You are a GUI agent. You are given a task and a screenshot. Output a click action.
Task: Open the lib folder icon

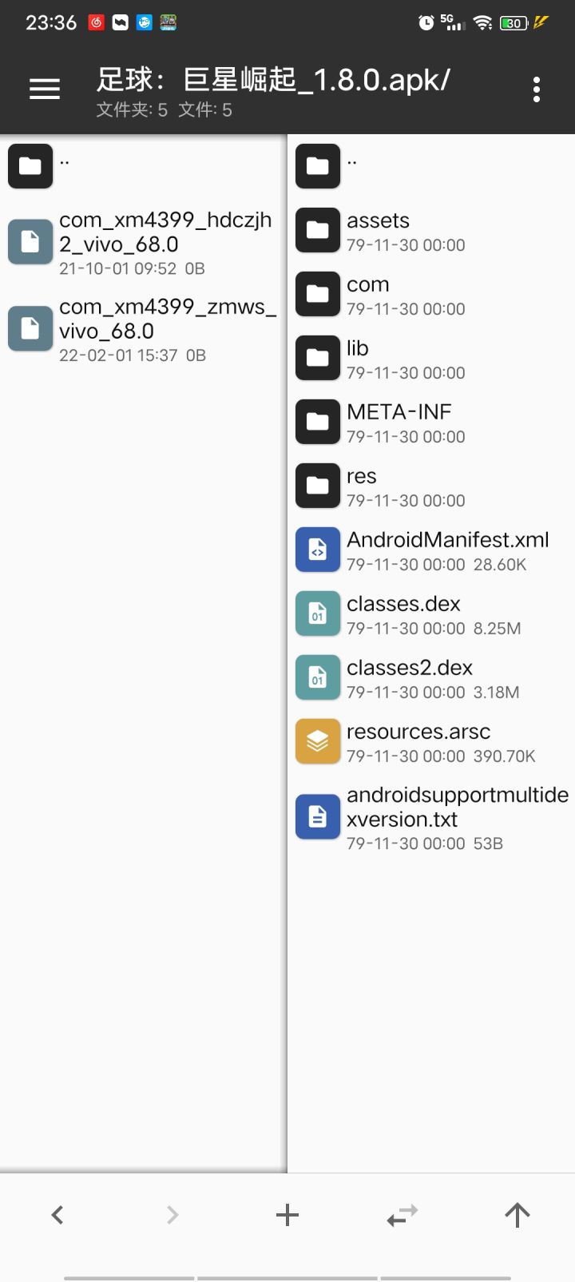tap(318, 358)
